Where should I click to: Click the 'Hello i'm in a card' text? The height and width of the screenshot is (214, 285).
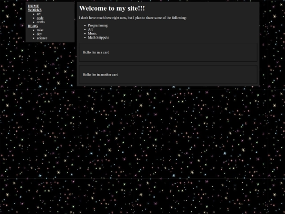[x=96, y=52]
